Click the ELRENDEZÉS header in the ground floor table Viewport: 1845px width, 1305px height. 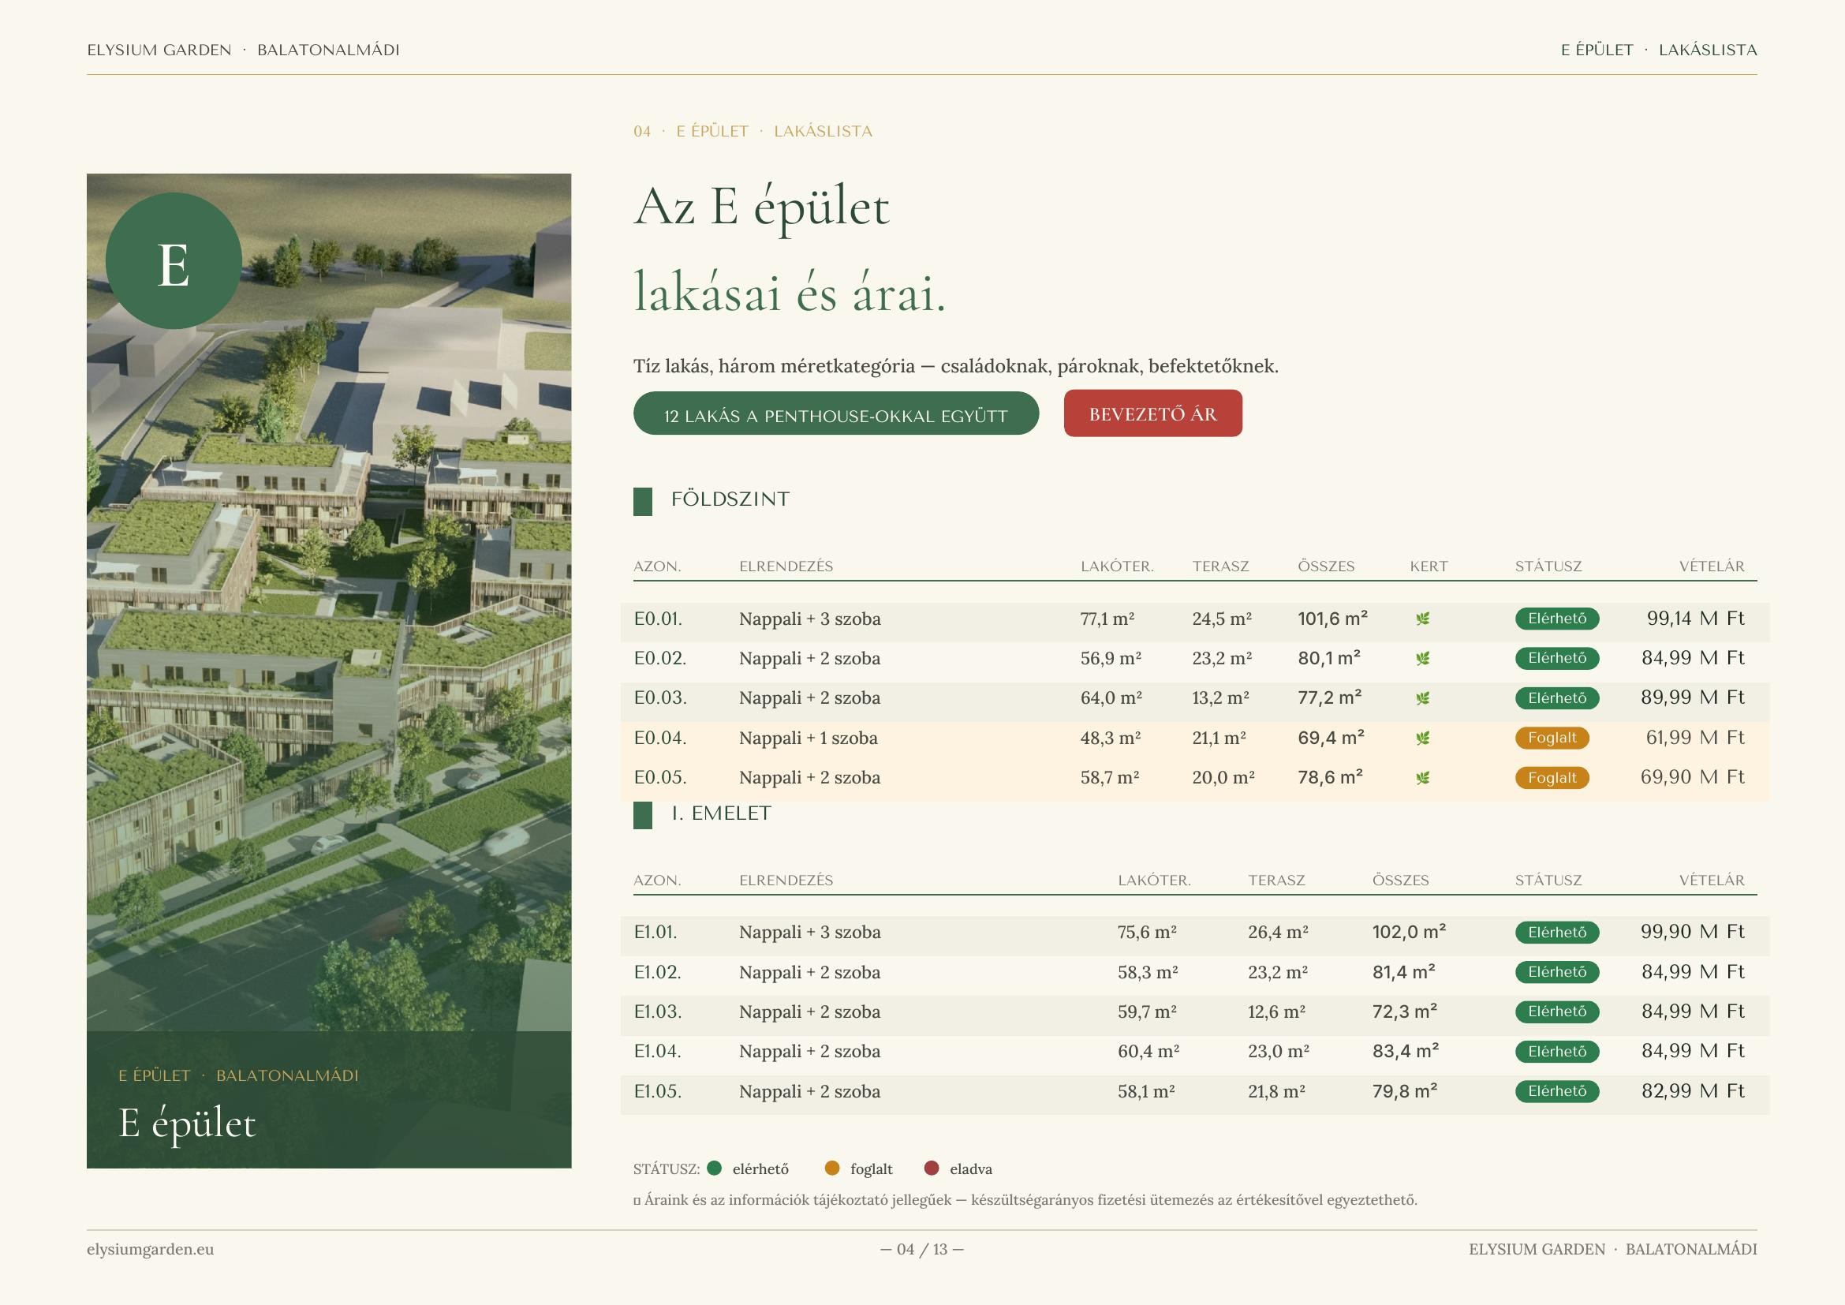click(x=786, y=566)
